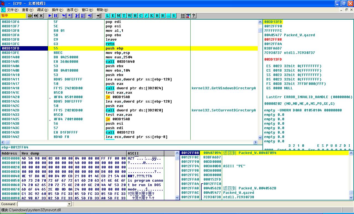
Task: Open the 调试 (Debug) menu
Action: coord(42,10)
